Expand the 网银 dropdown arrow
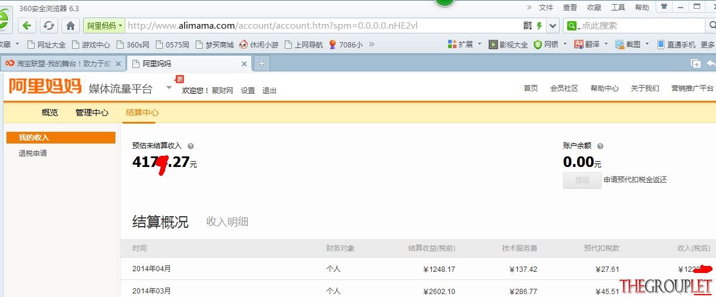The image size is (716, 297). (x=565, y=44)
